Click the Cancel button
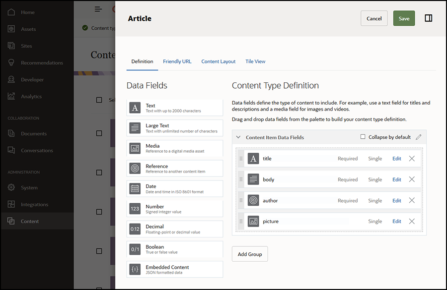The image size is (447, 290). click(373, 18)
